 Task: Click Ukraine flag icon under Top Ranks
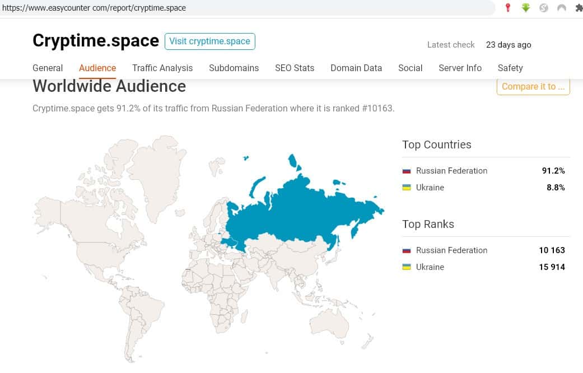pos(407,267)
